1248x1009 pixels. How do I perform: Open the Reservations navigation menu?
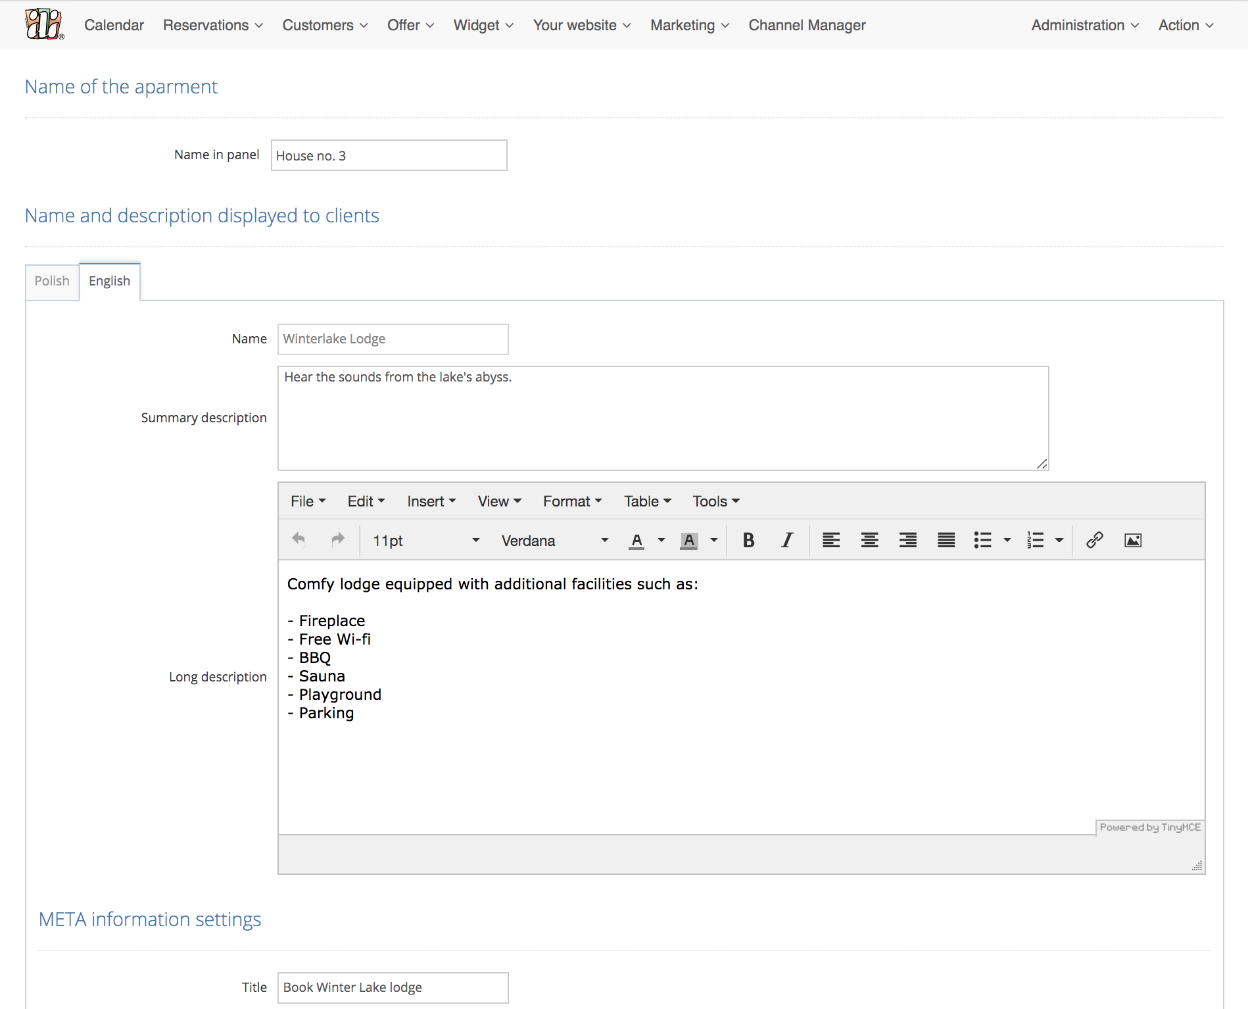point(212,25)
